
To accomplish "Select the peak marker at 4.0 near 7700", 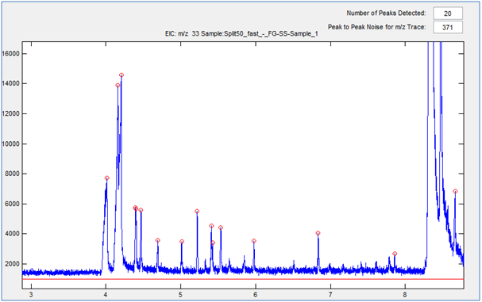I will pos(106,178).
